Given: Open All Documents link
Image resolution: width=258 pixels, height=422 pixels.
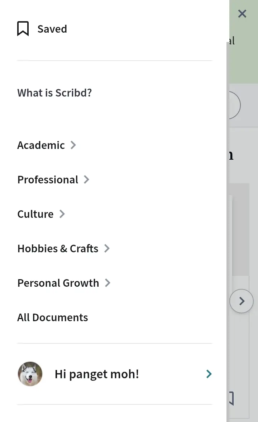Looking at the screenshot, I should 52,318.
